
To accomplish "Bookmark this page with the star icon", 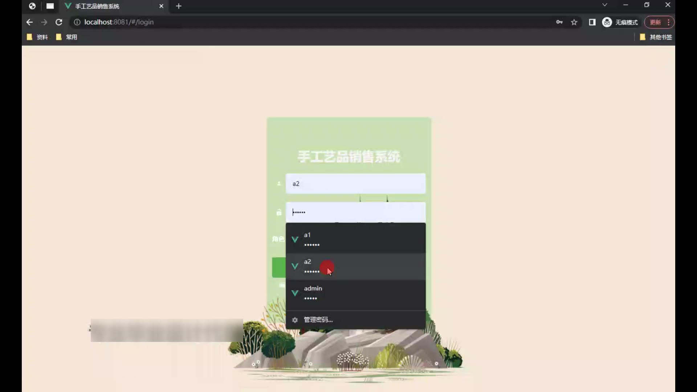I will pos(574,22).
